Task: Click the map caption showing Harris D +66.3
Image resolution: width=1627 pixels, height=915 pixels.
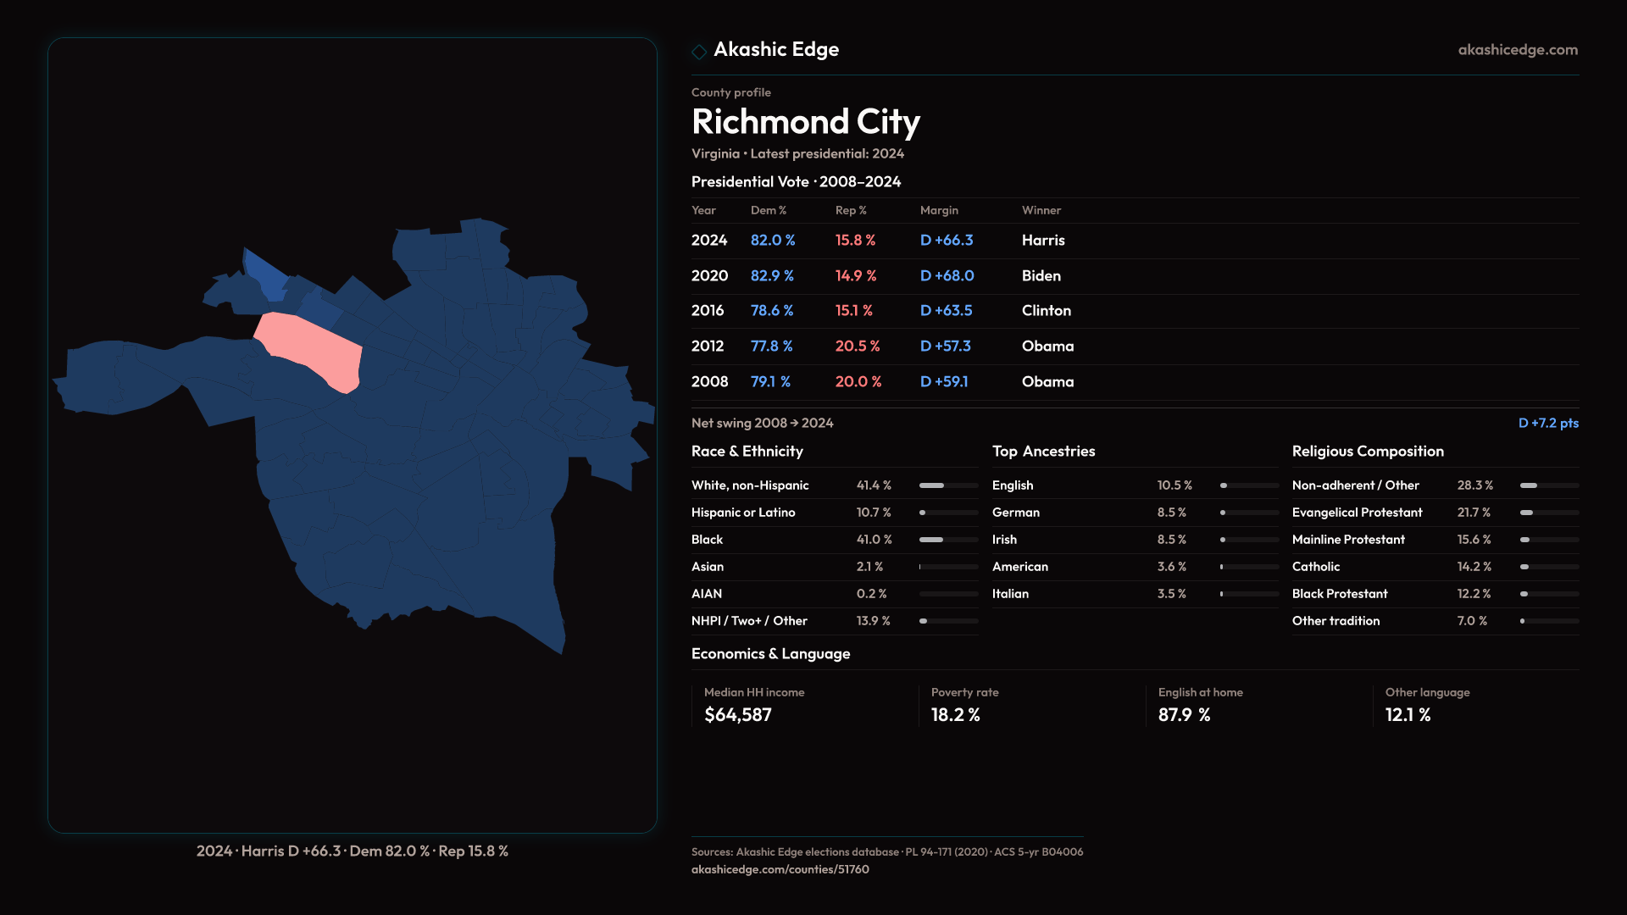Action: point(353,851)
